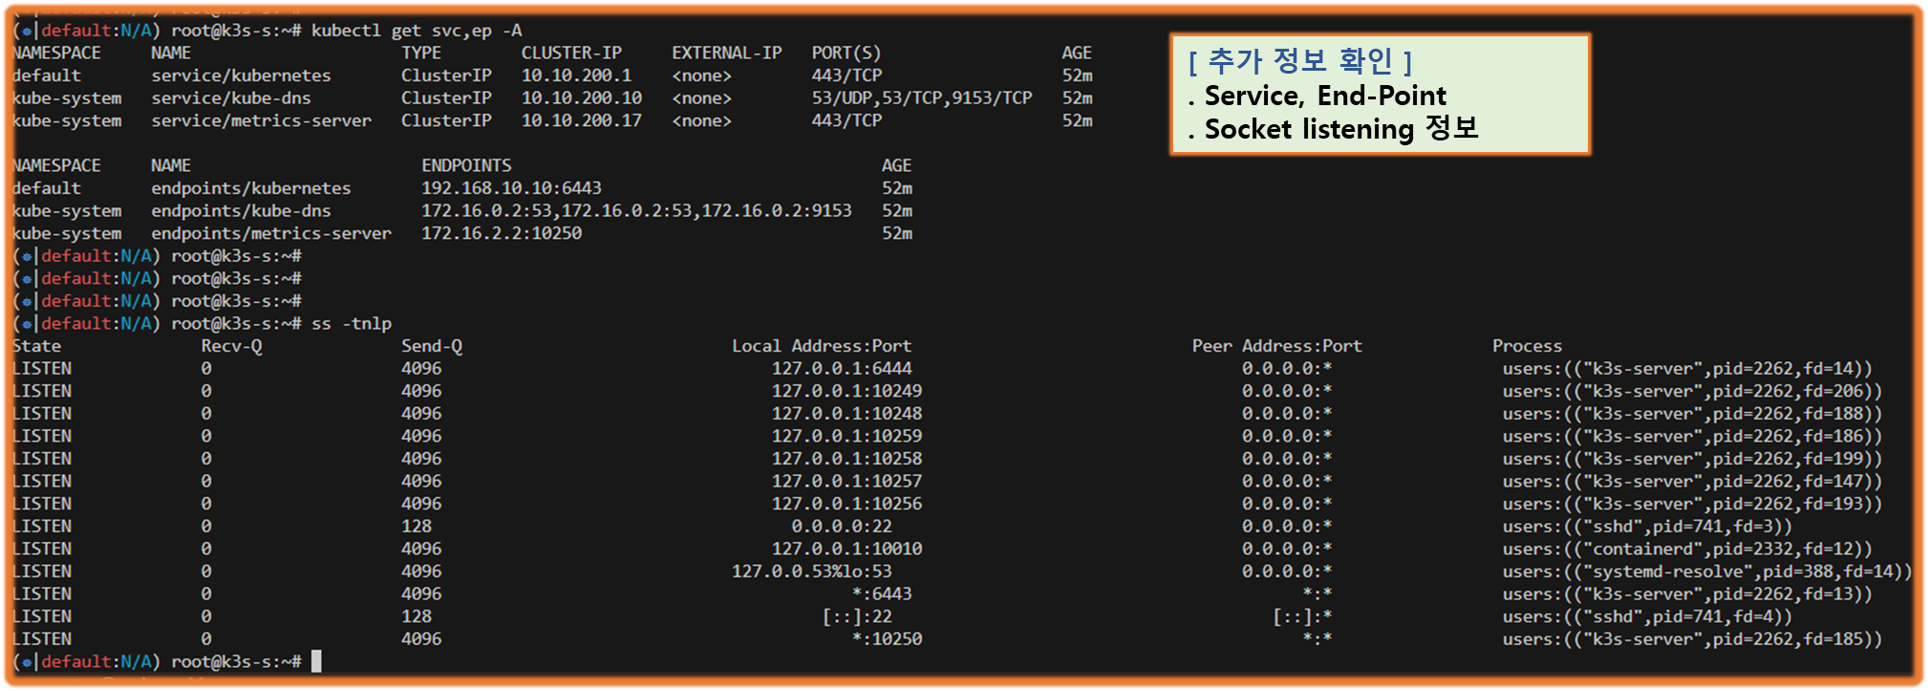Click the 'ss -tnlp' command text
Viewport: 1928px width, 691px height.
coord(352,324)
